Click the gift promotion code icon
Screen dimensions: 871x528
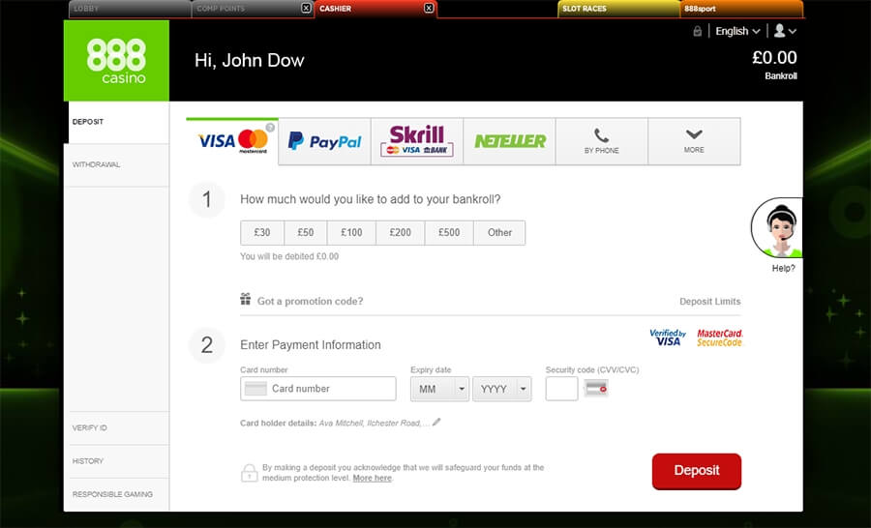[246, 299]
